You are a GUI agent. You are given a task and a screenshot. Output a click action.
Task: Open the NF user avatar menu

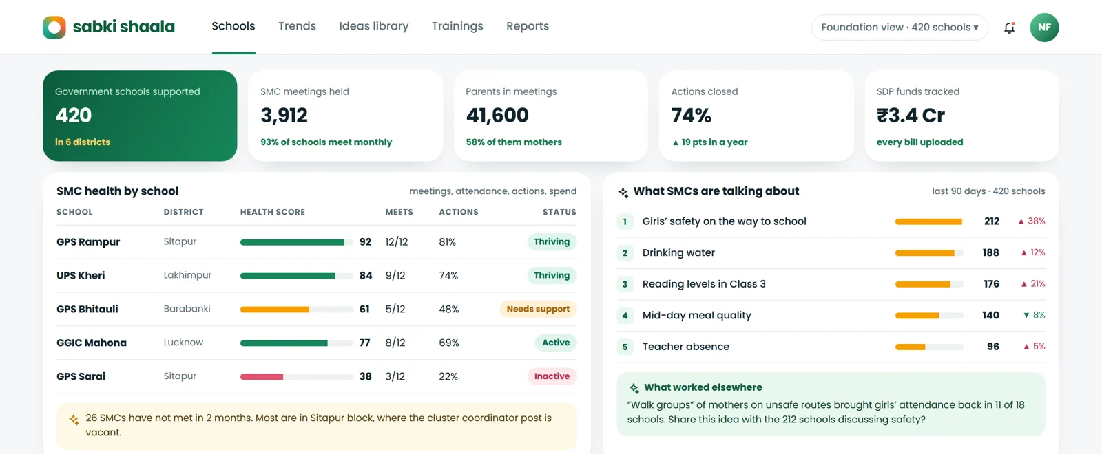pyautogui.click(x=1044, y=28)
